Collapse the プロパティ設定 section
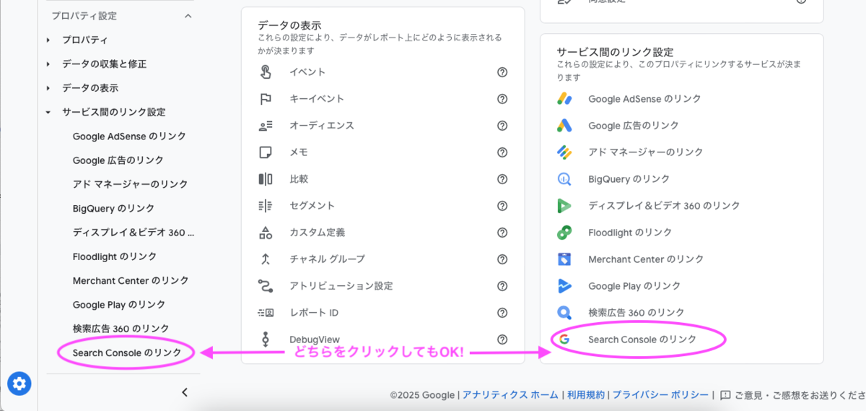 click(x=188, y=16)
